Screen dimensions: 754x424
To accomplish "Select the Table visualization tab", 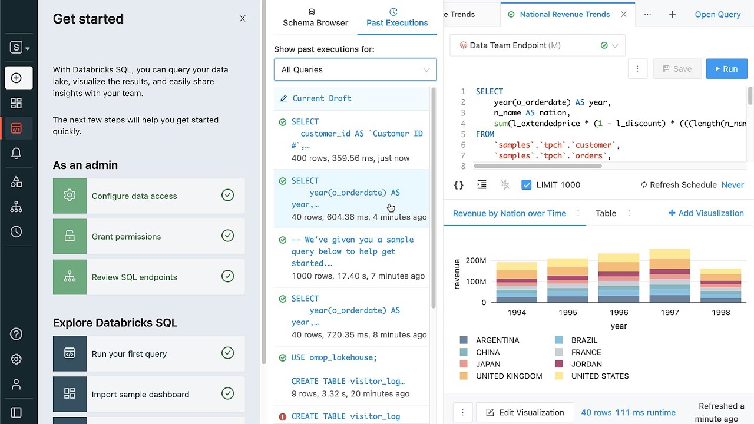I will click(x=606, y=213).
